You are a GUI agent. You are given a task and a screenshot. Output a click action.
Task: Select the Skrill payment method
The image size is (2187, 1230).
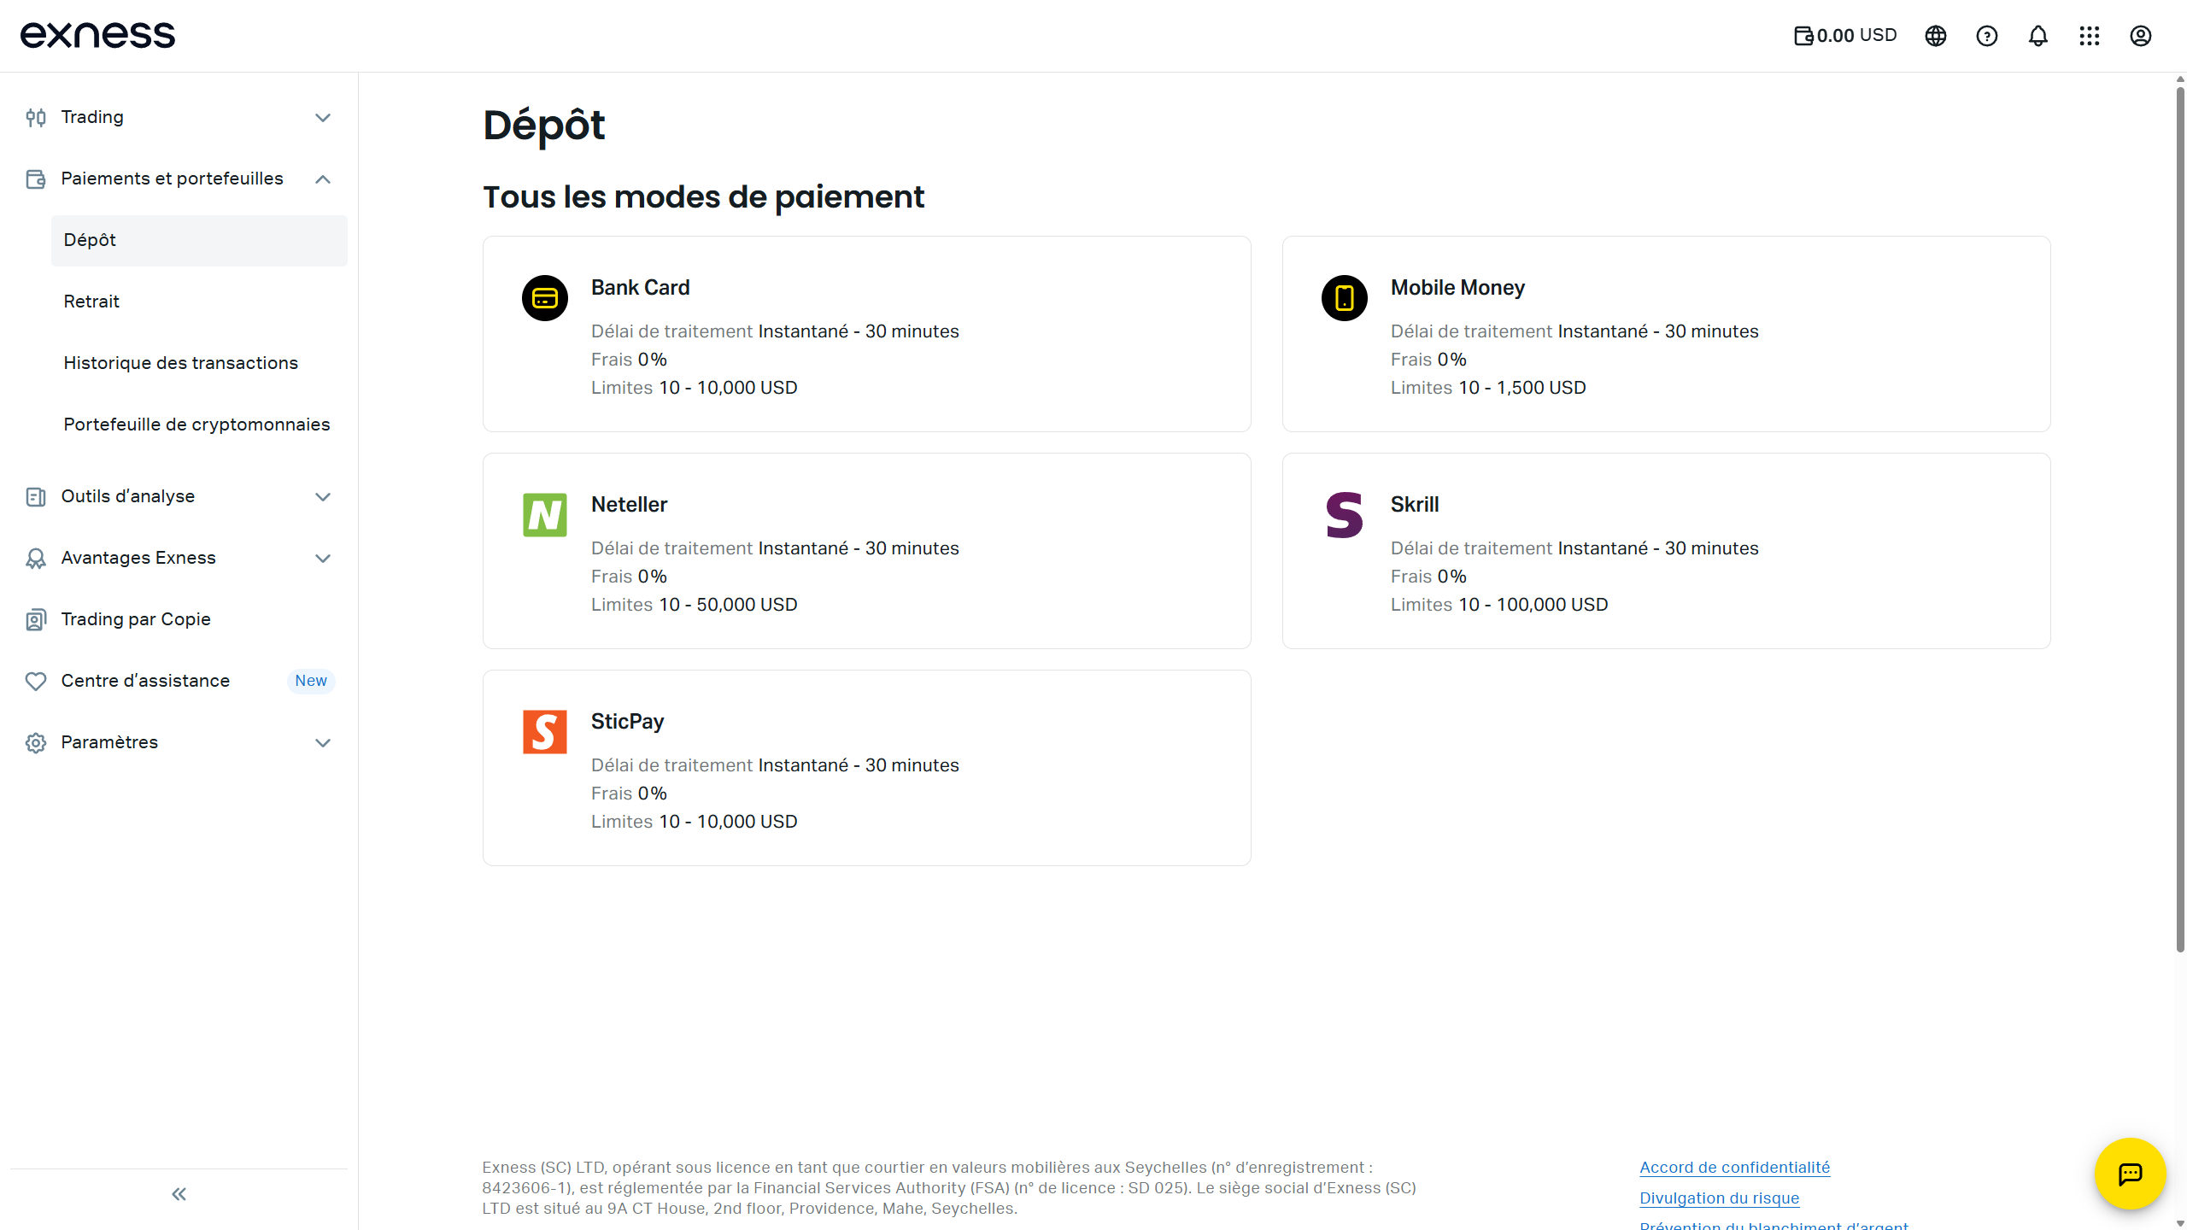(1667, 551)
